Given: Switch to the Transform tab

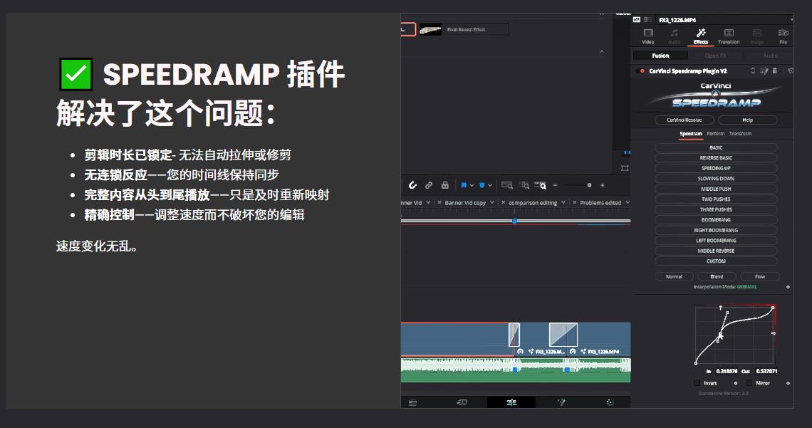Looking at the screenshot, I should click(x=740, y=134).
